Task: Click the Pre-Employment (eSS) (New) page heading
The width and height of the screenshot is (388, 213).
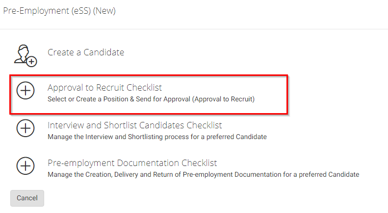Action: click(59, 11)
